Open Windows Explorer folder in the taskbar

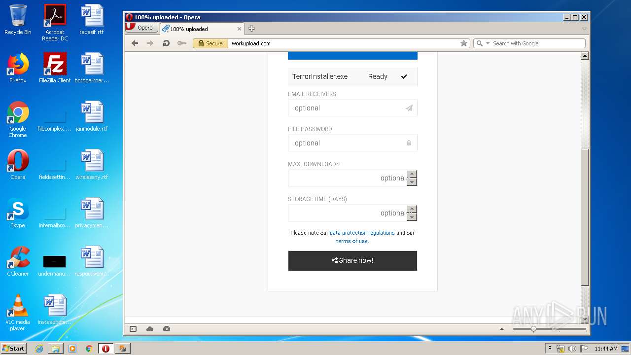[x=56, y=349]
